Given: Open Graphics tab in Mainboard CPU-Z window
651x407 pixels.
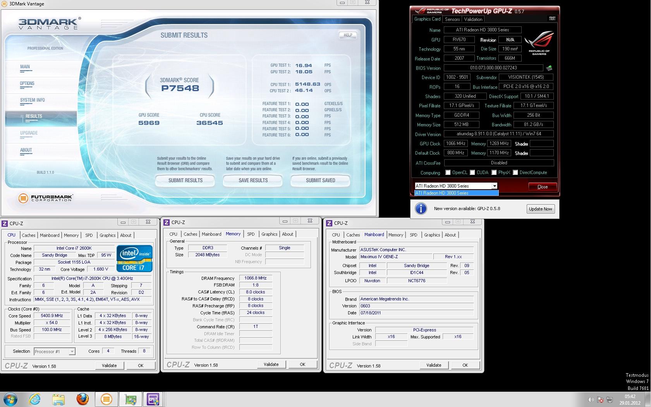Looking at the screenshot, I should click(x=432, y=235).
